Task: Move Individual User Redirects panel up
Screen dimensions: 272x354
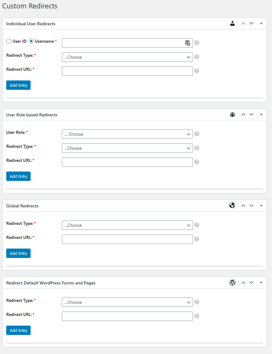Action: click(243, 23)
